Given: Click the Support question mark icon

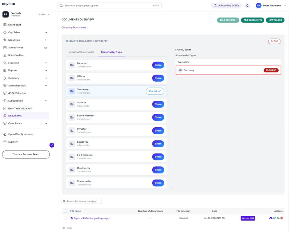Looking at the screenshot, I should [x=5, y=142].
